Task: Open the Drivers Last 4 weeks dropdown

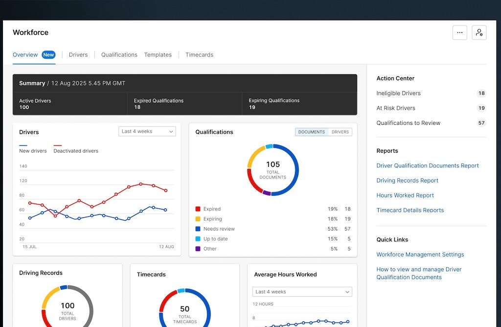Action: [x=147, y=131]
